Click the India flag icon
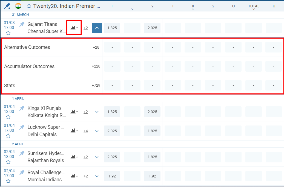 coord(18,6)
